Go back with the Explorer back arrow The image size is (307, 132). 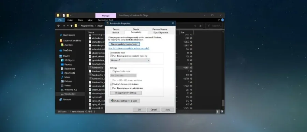point(58,26)
